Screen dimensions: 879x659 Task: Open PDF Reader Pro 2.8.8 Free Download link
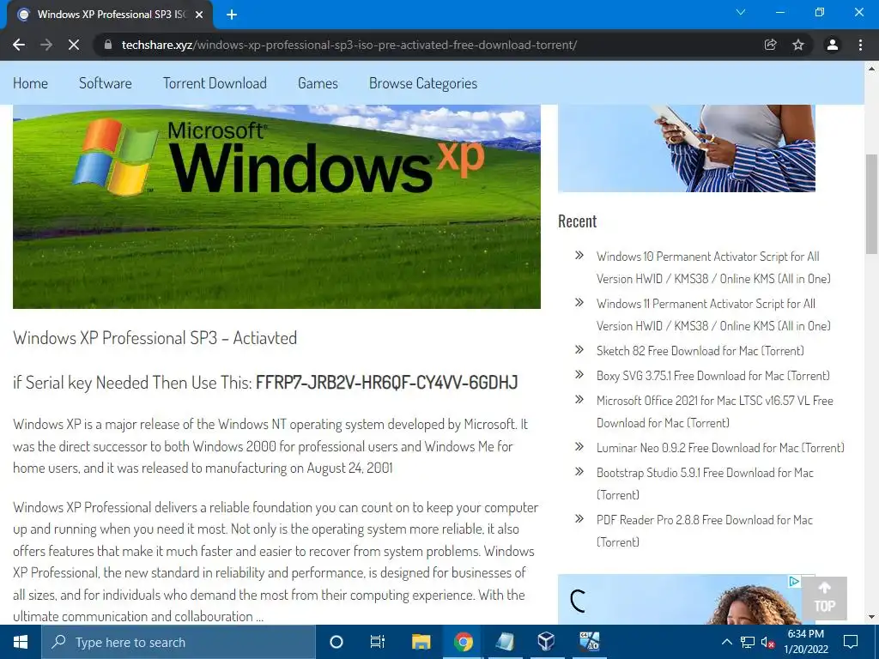(705, 530)
